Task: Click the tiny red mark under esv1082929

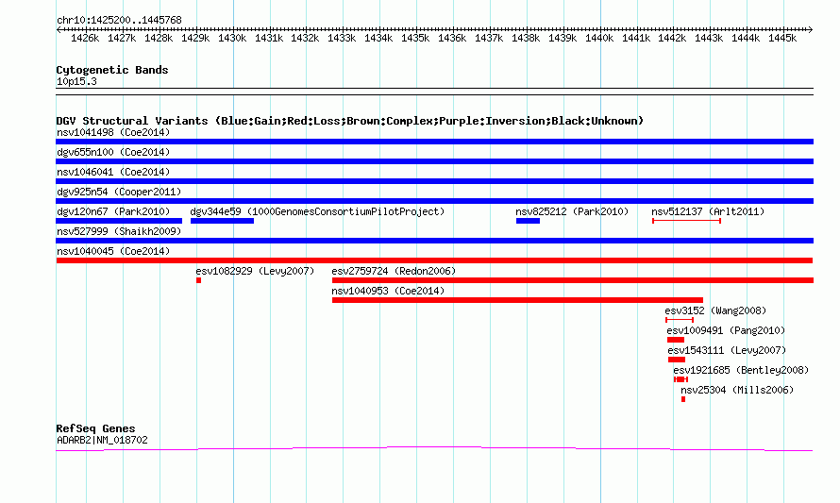Action: click(199, 280)
